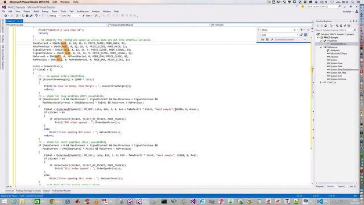Image resolution: width=364 pixels, height=205 pixels.
Task: Collapse the Properties folder node
Action: pyautogui.click(x=321, y=40)
